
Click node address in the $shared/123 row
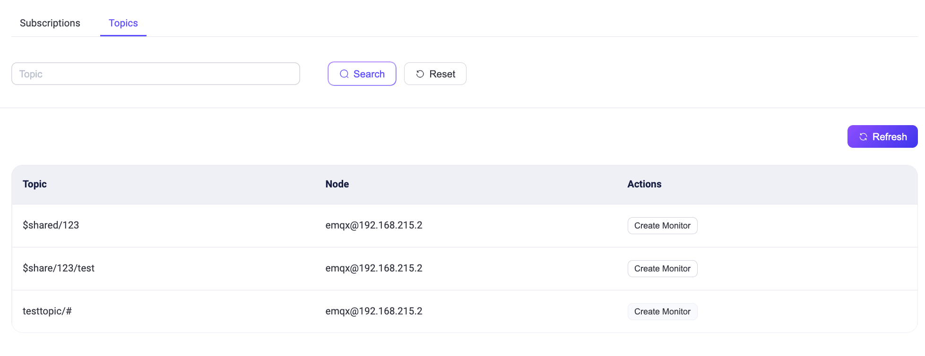[x=374, y=225]
